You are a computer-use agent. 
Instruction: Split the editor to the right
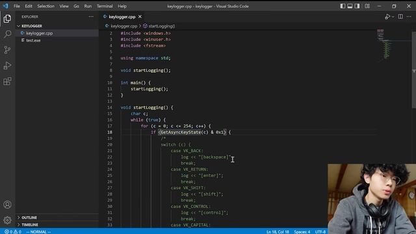click(400, 17)
